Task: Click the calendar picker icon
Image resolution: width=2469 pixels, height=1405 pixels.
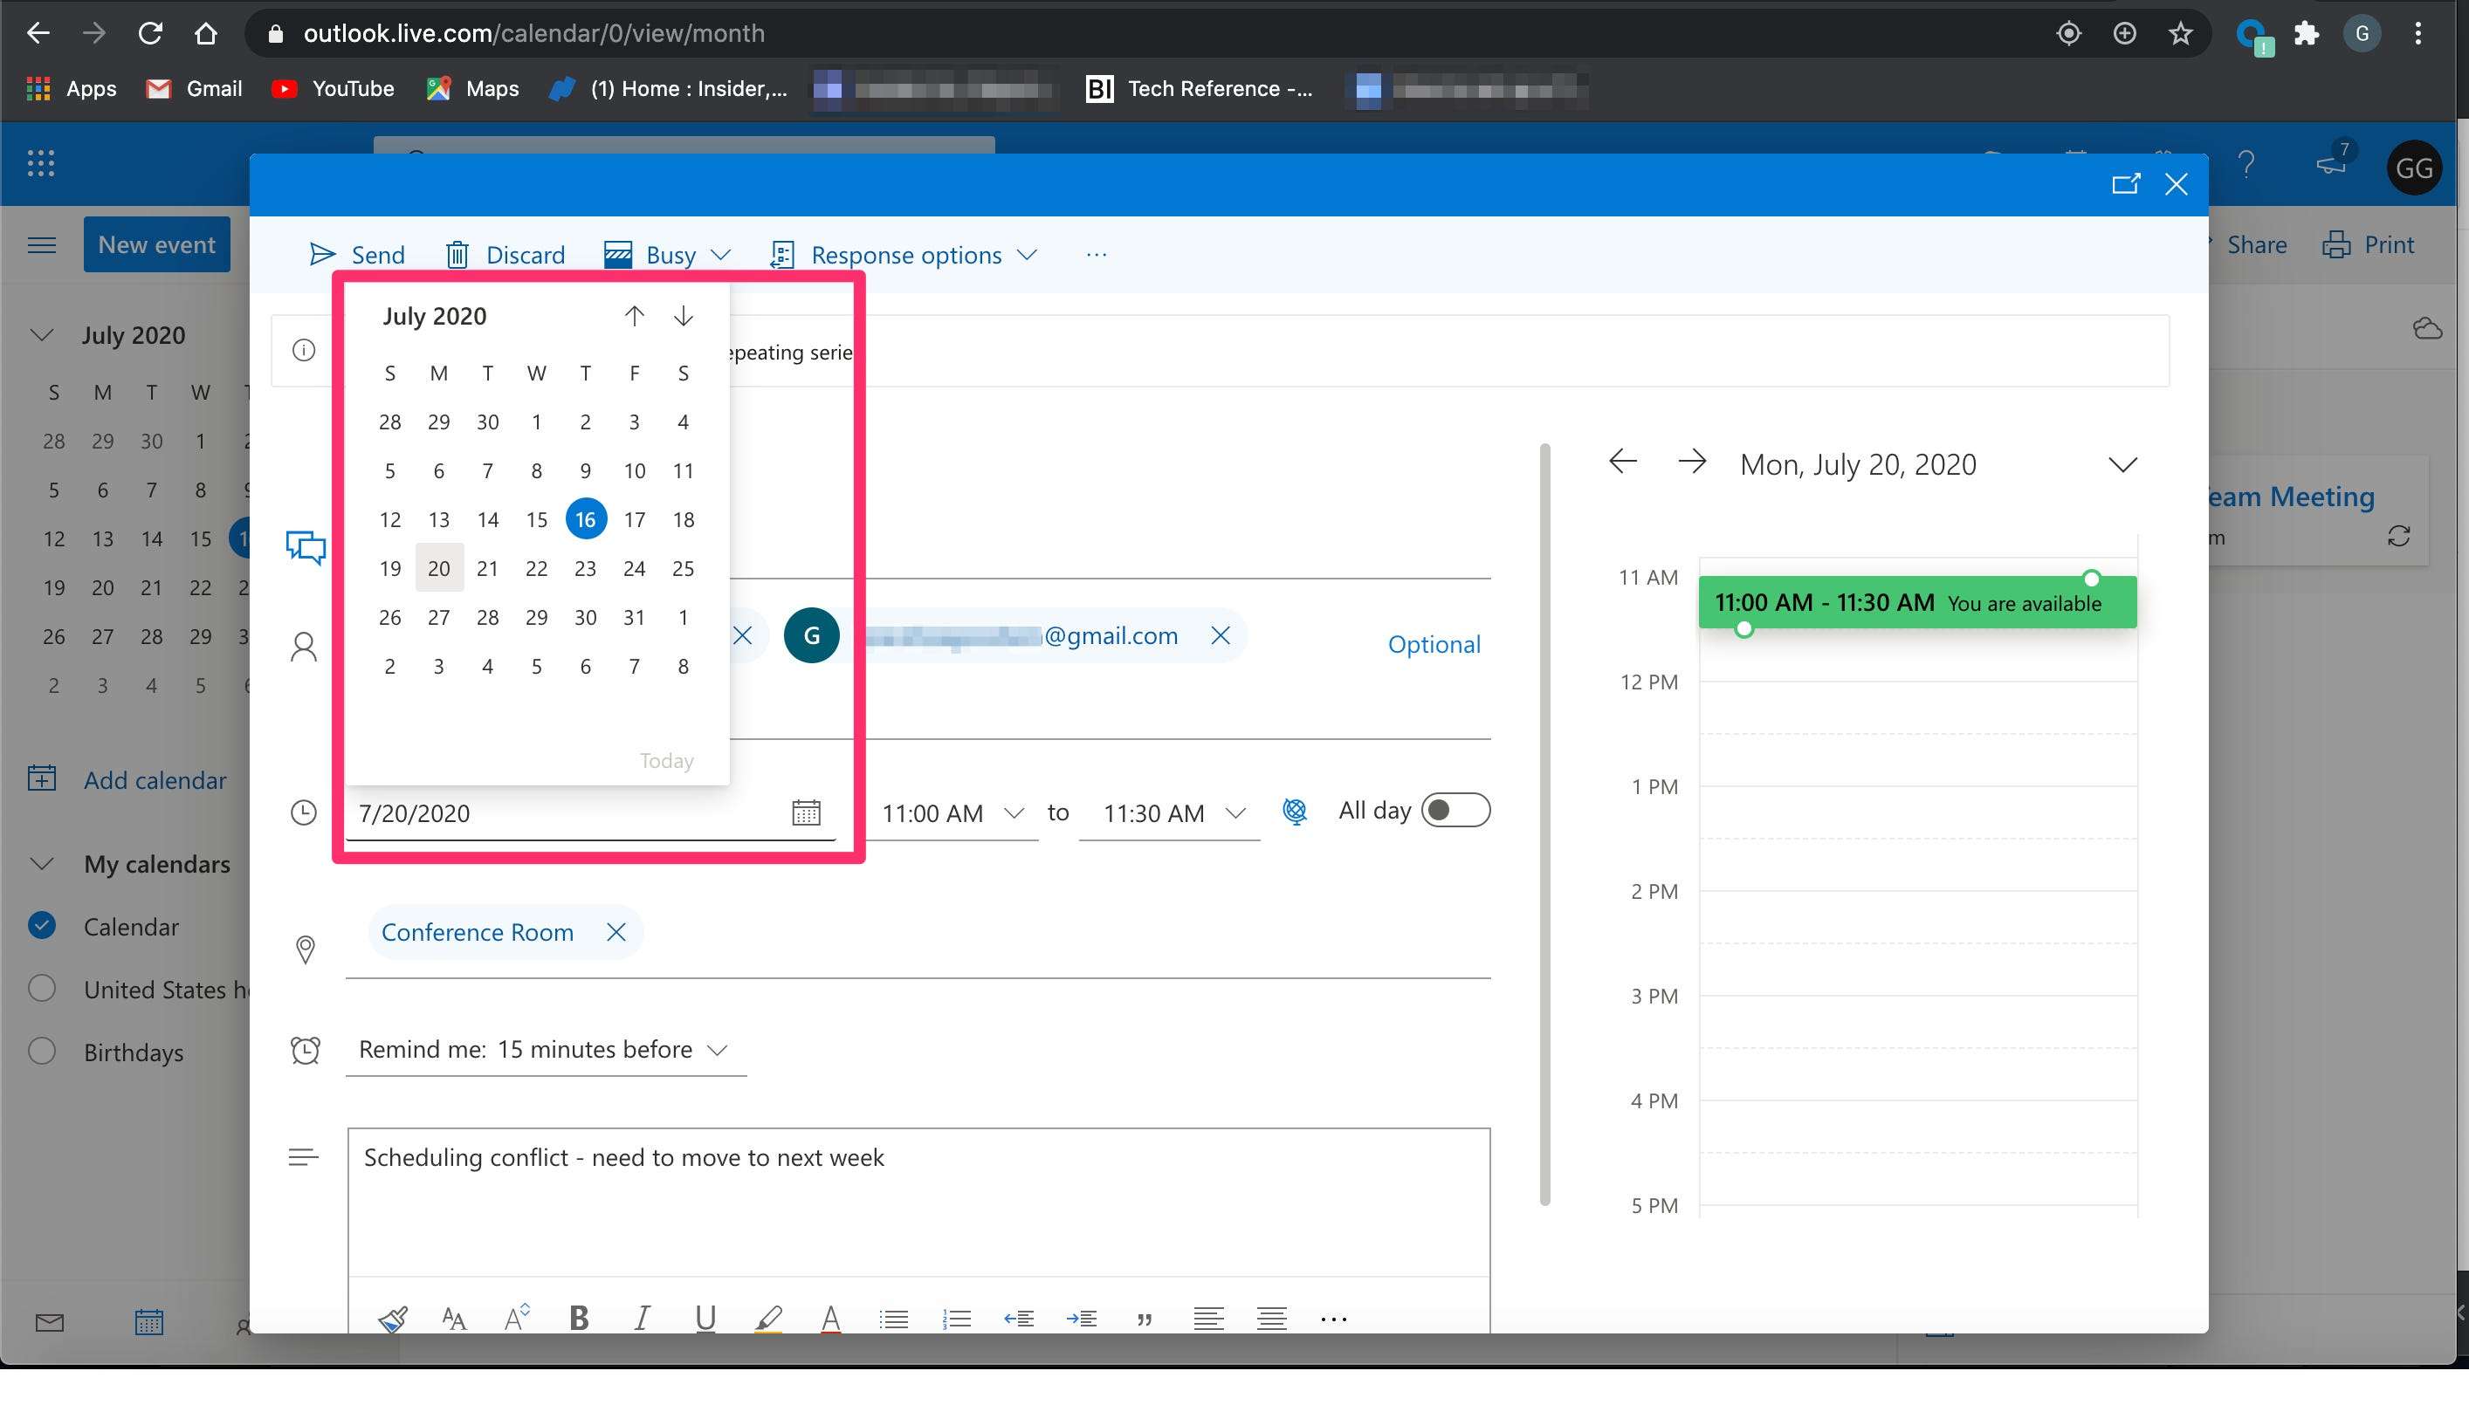Action: tap(806, 813)
